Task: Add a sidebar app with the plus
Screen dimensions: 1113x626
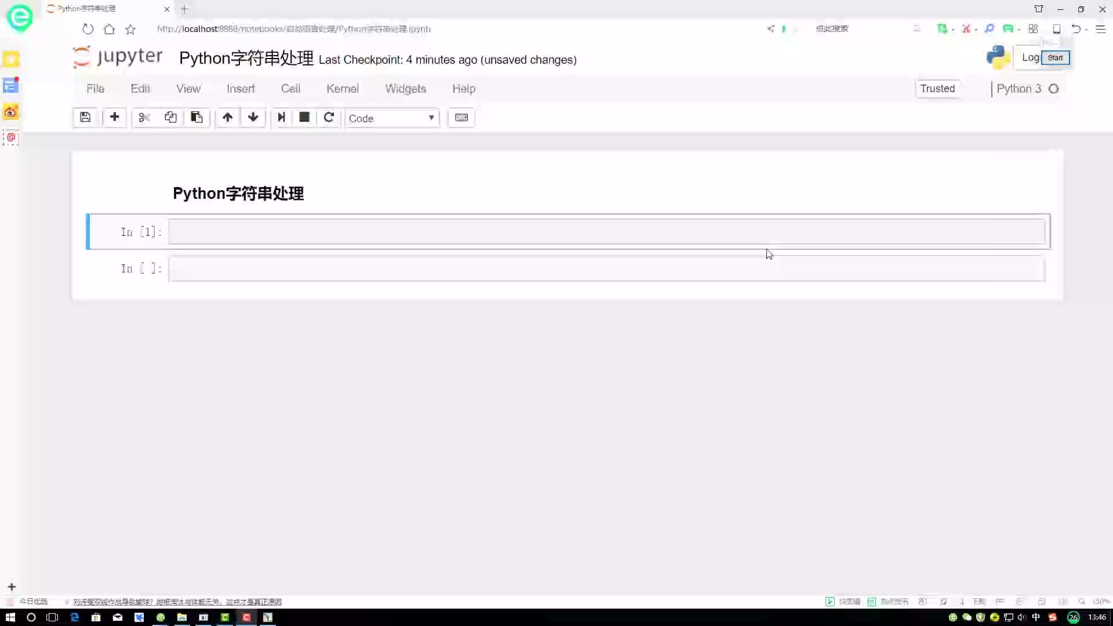Action: click(x=12, y=587)
